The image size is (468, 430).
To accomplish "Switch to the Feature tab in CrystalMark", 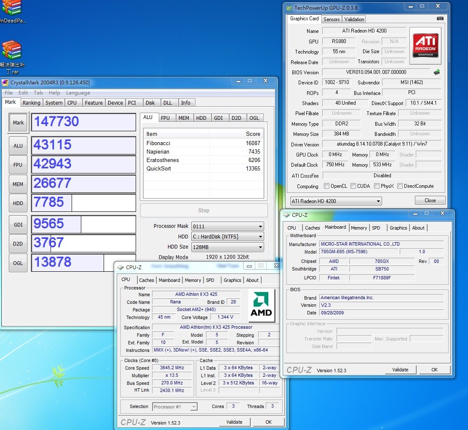I will tap(94, 103).
